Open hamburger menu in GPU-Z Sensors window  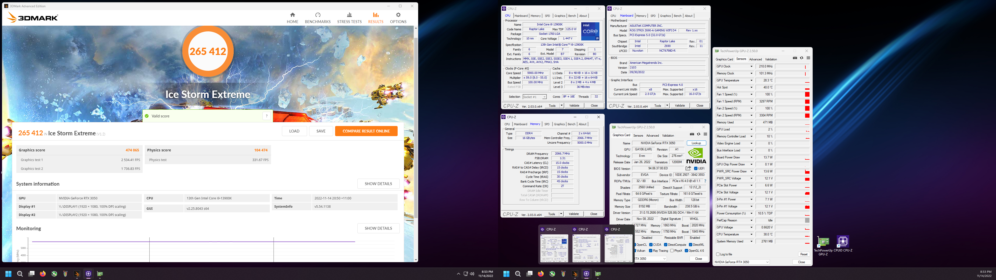tap(808, 58)
